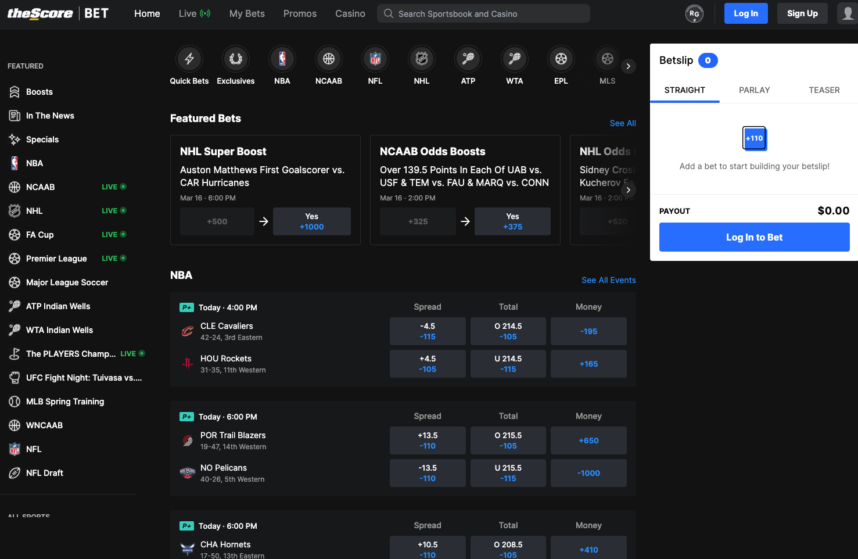Screen dimensions: 858x559
Task: Open Promos in top navigation
Action: (300, 13)
